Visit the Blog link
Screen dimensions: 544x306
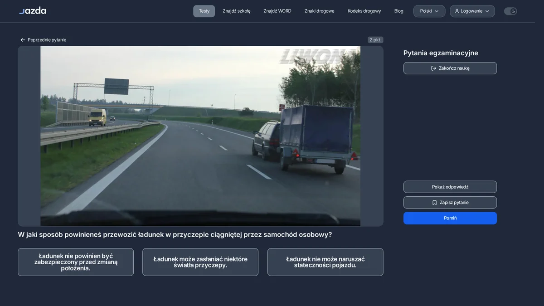point(398,11)
